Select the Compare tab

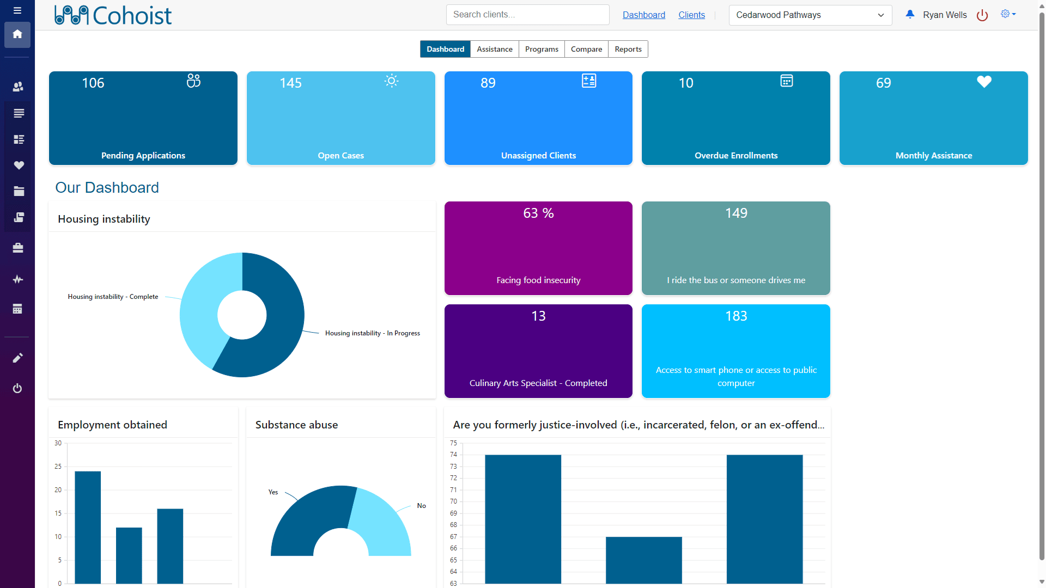coord(586,49)
